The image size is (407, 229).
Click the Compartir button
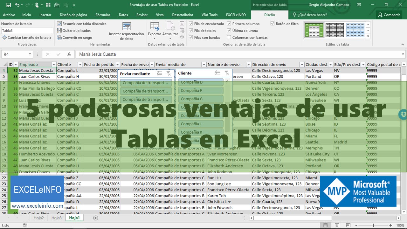388,15
